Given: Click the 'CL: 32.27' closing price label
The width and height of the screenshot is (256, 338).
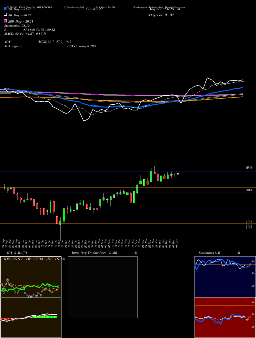Looking at the screenshot, I should coord(94,9).
